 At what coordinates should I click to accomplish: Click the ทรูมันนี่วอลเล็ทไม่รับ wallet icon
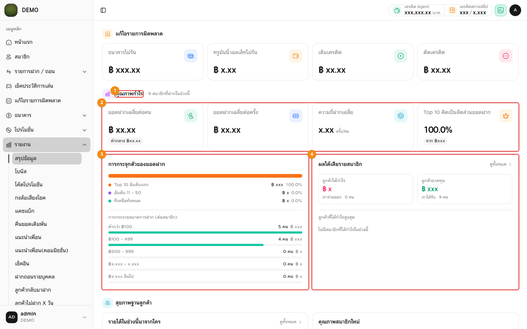coord(296,56)
